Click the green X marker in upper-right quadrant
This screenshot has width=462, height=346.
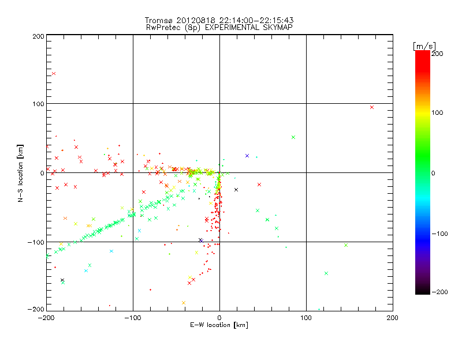[x=293, y=137]
